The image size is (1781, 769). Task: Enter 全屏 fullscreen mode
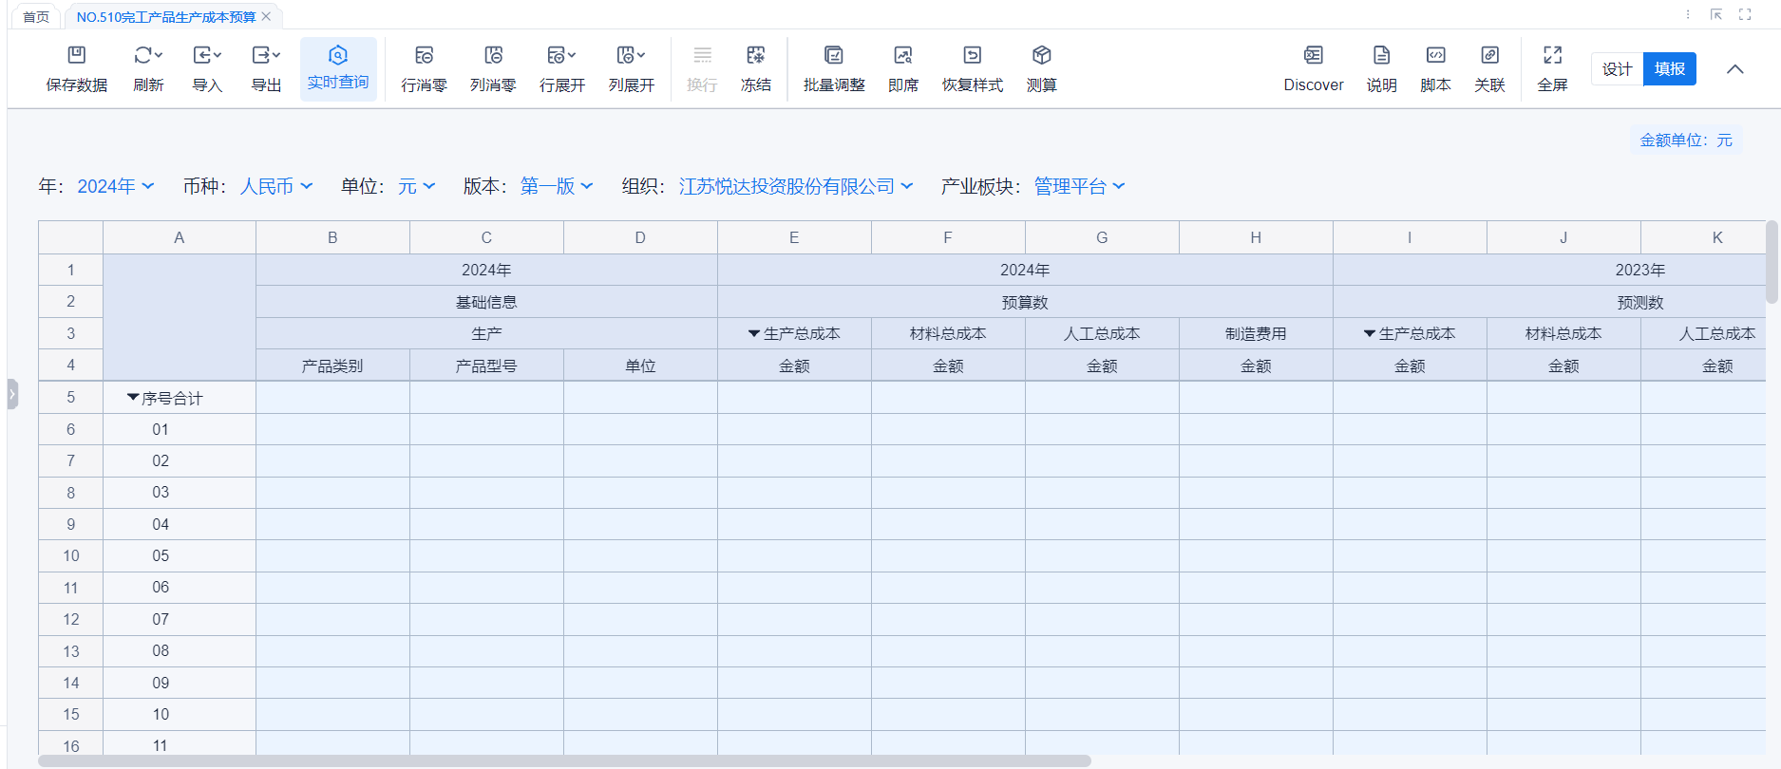pyautogui.click(x=1552, y=55)
